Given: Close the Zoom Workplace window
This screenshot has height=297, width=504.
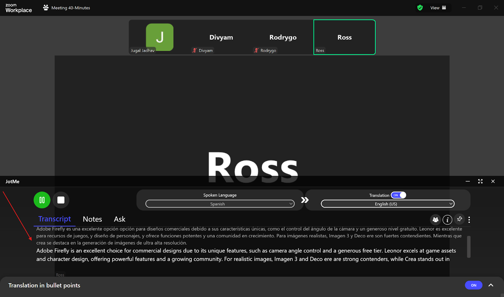Looking at the screenshot, I should [x=496, y=8].
